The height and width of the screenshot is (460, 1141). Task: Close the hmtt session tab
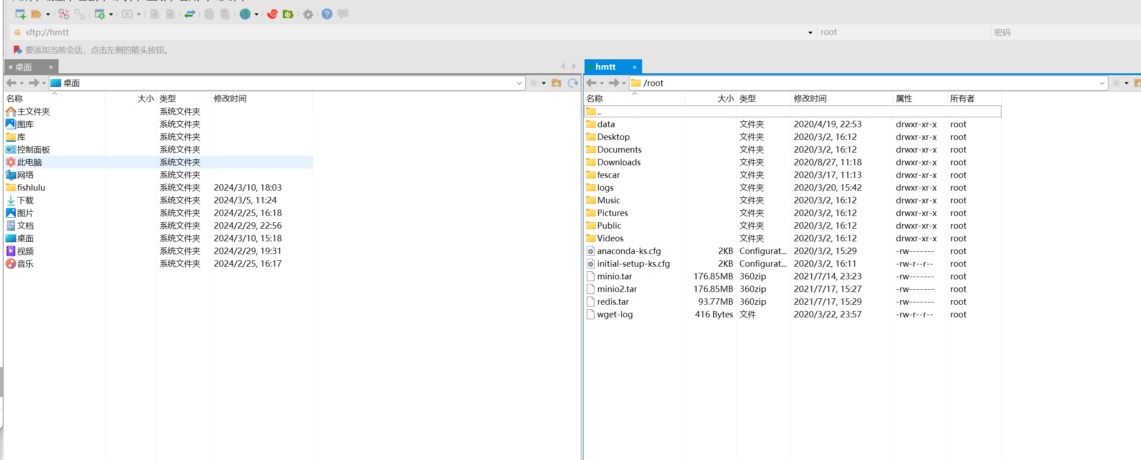(x=634, y=67)
